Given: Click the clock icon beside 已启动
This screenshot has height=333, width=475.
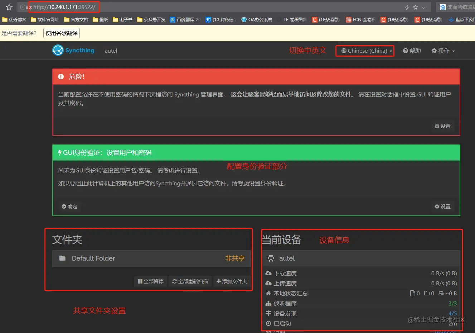Looking at the screenshot, I should click(x=268, y=324).
